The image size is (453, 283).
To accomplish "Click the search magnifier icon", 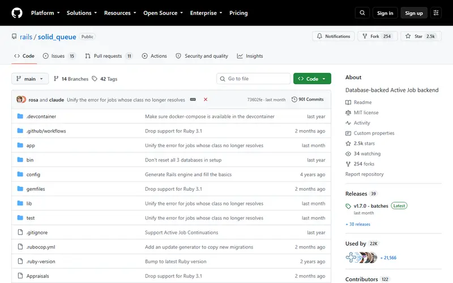I will [362, 13].
